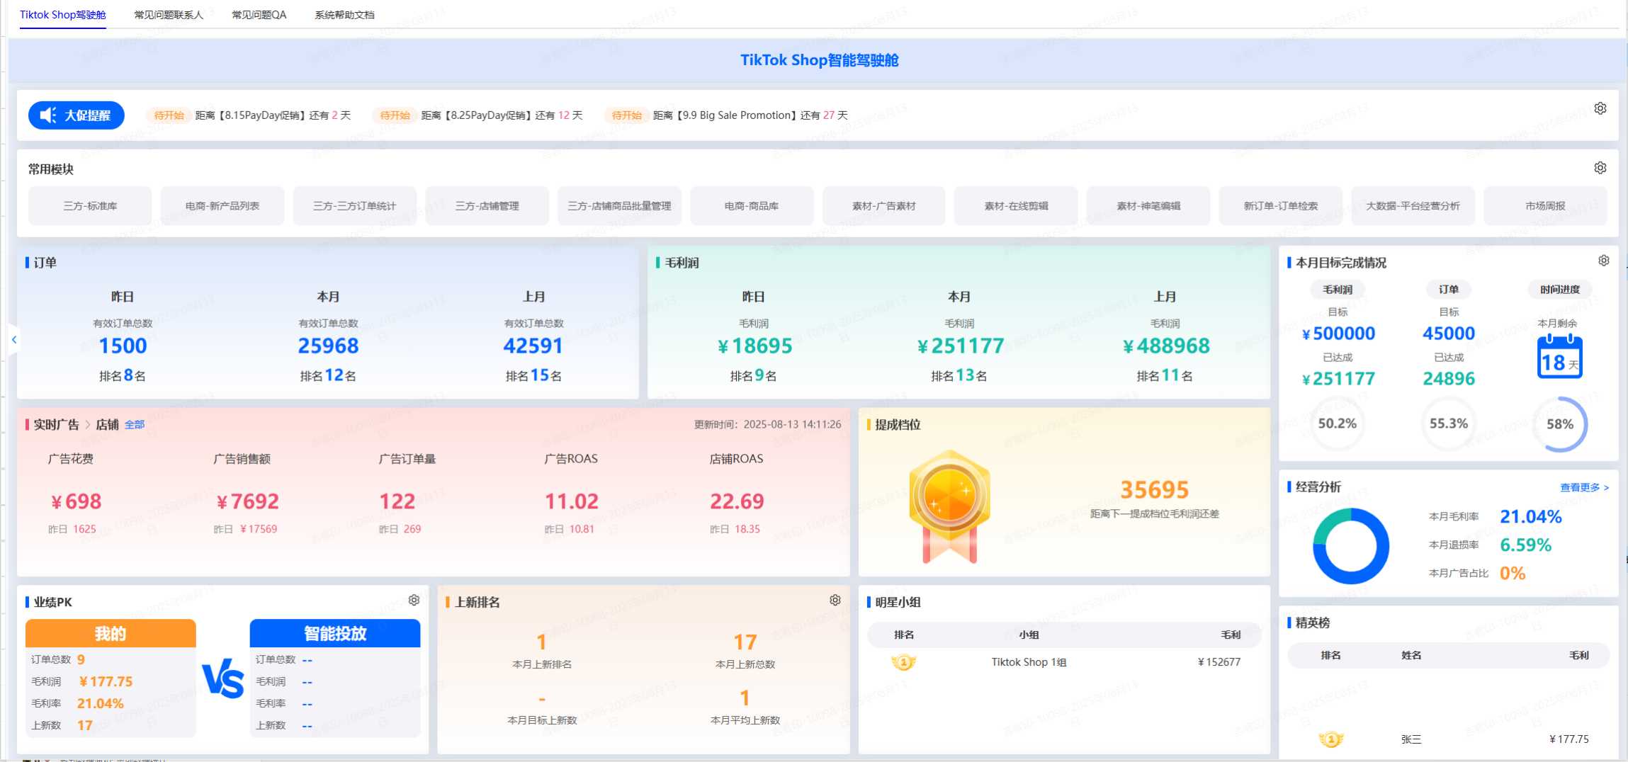The height and width of the screenshot is (762, 1628).
Task: Click rank 1 medal beside 张三
Action: [1331, 740]
